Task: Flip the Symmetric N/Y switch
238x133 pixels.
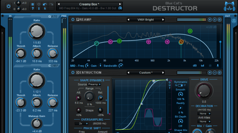Action: coord(180,85)
